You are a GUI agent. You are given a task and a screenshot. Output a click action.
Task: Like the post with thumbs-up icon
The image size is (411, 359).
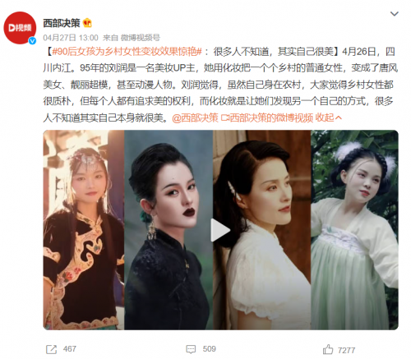coord(328,349)
